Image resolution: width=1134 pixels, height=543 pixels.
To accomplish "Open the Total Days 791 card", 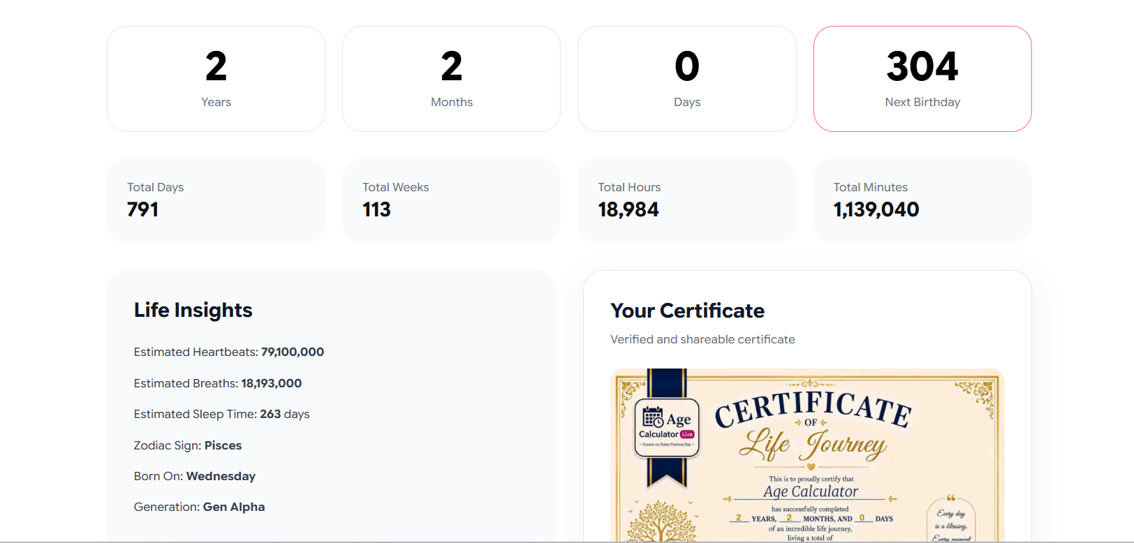I will click(216, 200).
